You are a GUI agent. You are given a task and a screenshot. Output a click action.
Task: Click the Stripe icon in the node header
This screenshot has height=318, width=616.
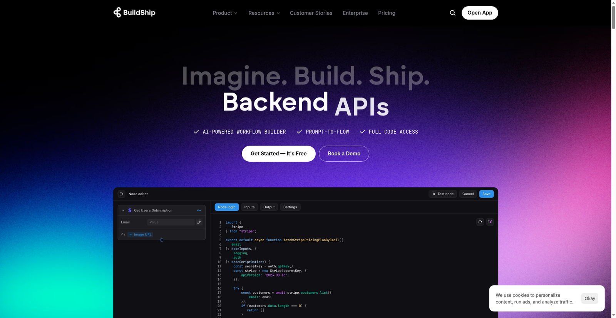[130, 210]
